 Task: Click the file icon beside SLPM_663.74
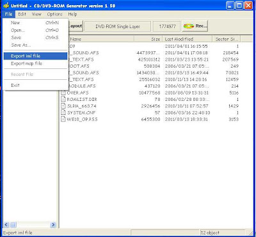click(63, 106)
